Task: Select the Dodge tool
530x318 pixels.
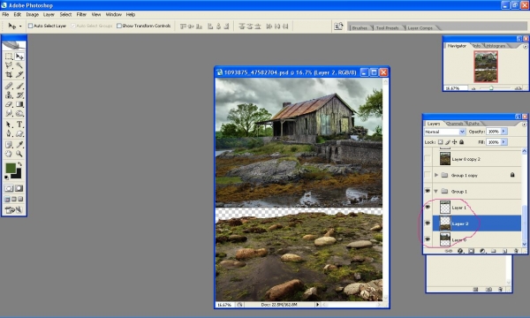Action: tap(19, 113)
